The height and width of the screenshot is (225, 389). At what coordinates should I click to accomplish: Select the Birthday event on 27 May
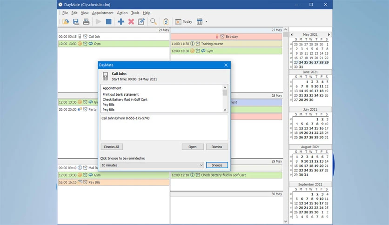[x=226, y=36]
